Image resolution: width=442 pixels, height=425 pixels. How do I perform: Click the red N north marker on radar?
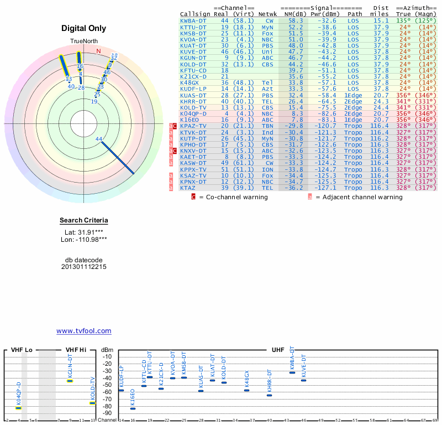[98, 51]
